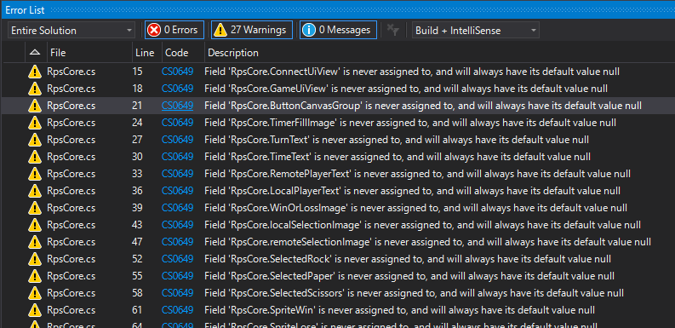This screenshot has height=328, width=675.
Task: Select the 'RpsCore.localSelectionImage' description text
Action: click(423, 225)
